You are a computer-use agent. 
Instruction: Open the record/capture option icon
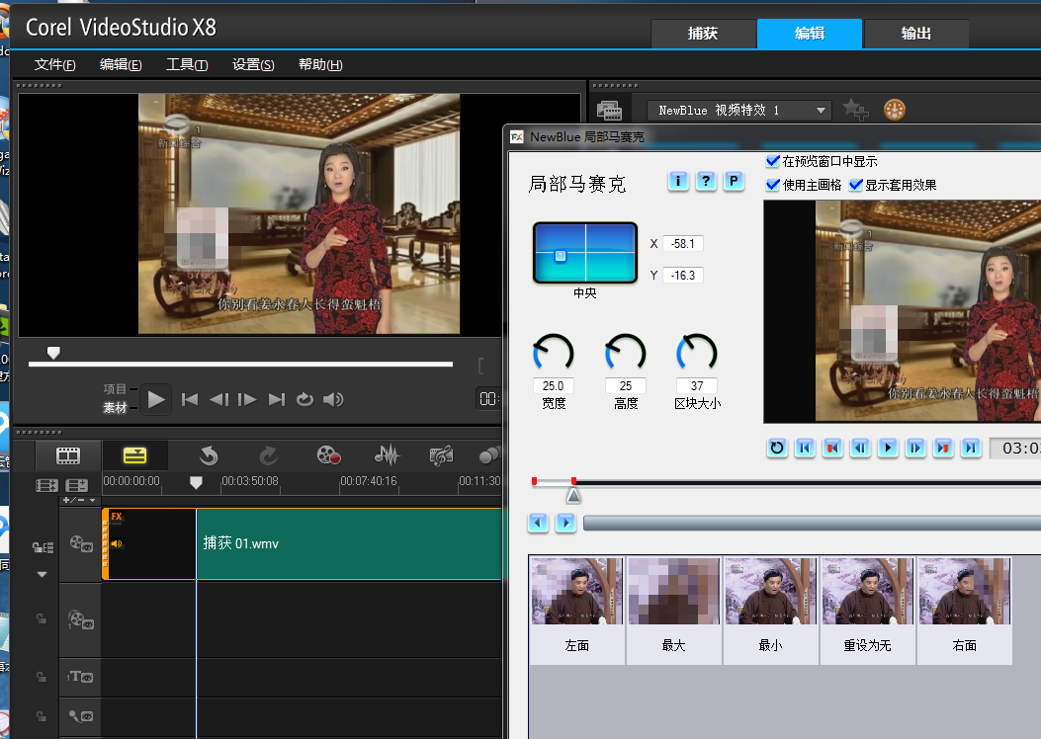[x=328, y=455]
